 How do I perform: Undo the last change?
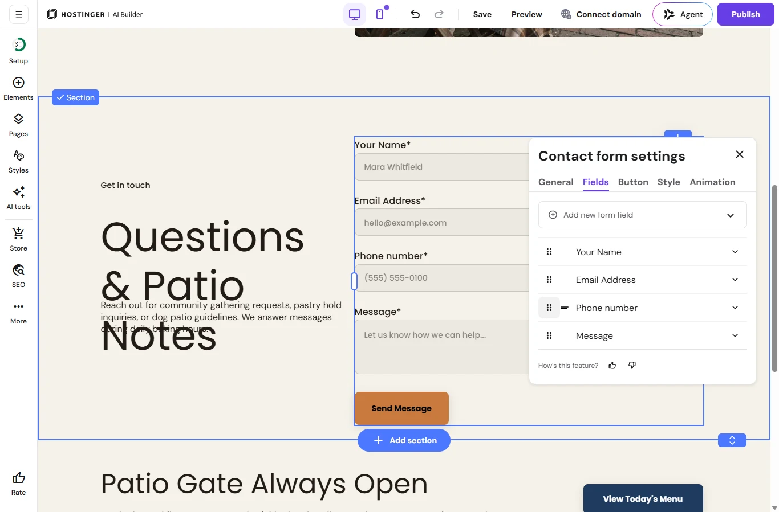tap(415, 14)
